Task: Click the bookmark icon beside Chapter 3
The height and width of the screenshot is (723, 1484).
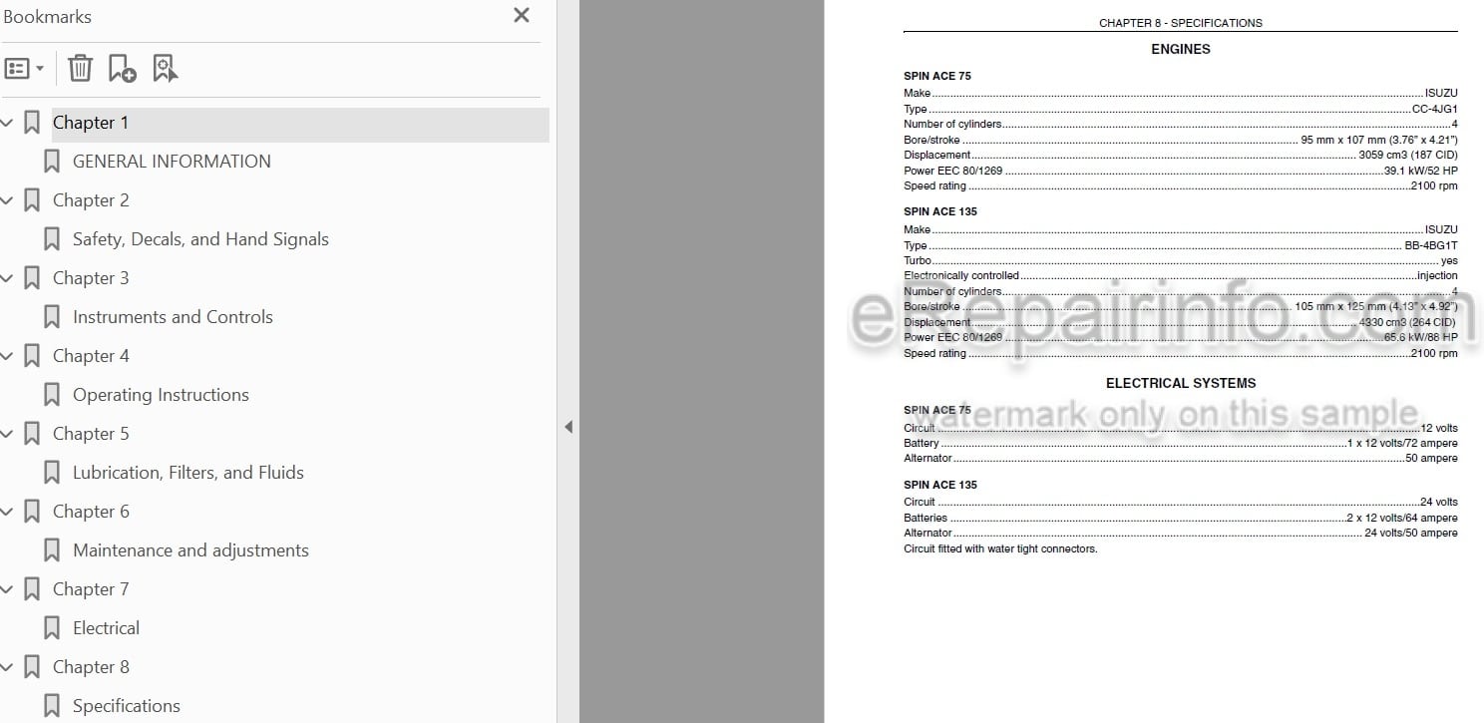Action: point(32,278)
